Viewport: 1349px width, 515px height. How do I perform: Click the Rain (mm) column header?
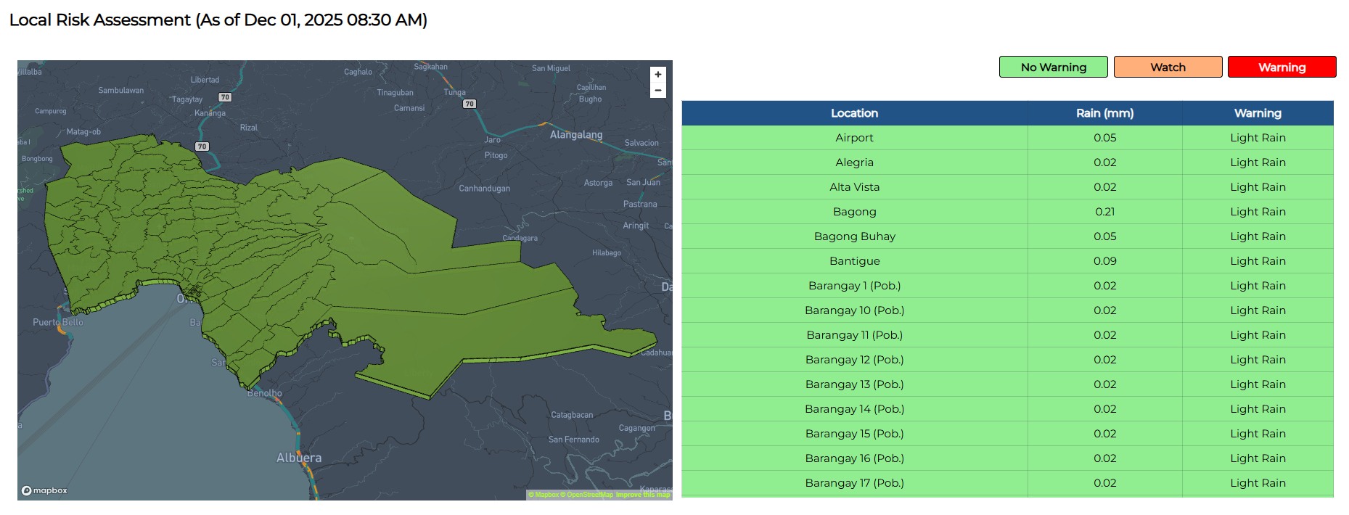1104,113
